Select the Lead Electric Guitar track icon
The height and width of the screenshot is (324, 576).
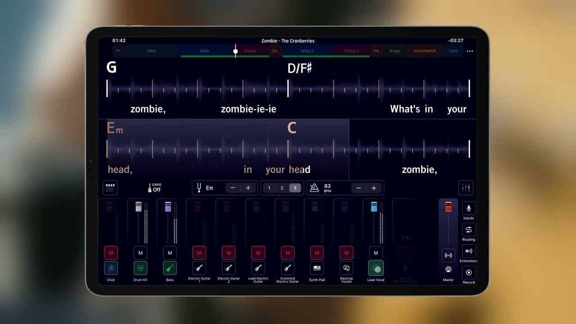258,268
